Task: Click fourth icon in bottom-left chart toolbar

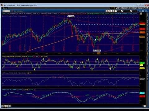Action: 9,106
